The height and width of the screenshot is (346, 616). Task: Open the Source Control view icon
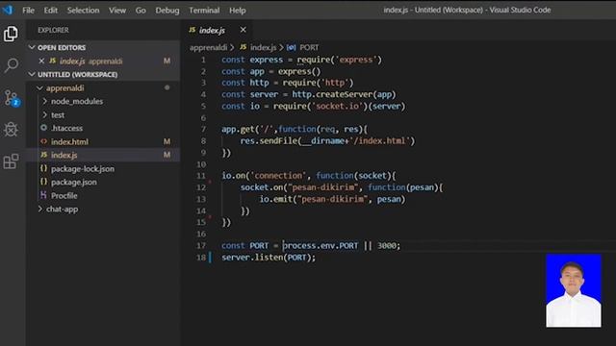11,98
